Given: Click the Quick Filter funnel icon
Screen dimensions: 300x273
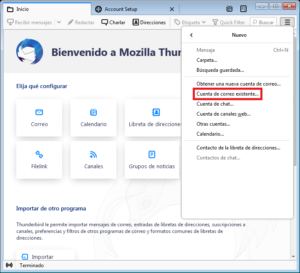Looking at the screenshot, I should pos(215,22).
